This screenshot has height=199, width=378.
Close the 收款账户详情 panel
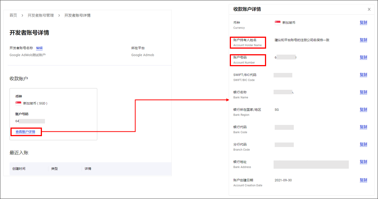click(369, 9)
